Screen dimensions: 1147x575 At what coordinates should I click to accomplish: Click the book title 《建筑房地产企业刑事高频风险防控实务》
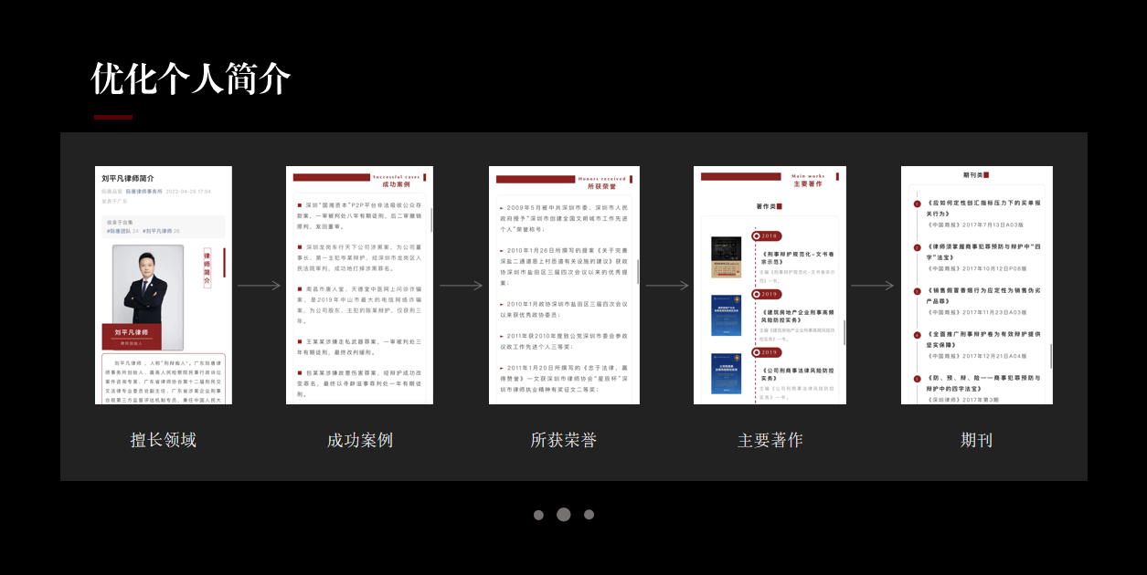(x=798, y=316)
